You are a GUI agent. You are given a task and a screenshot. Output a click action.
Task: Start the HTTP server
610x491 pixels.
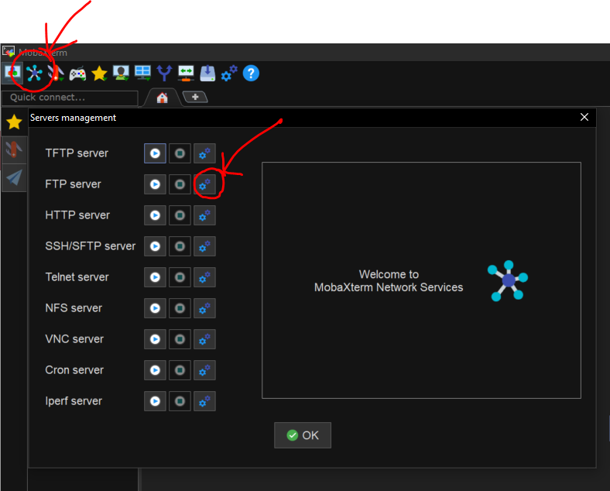(x=155, y=215)
